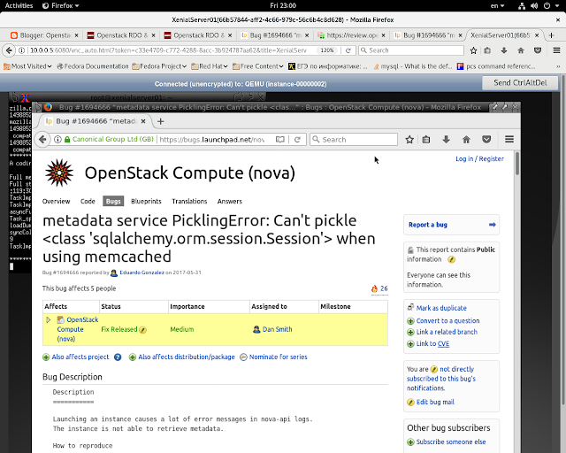Viewport: 566px width, 453px height.
Task: Click Nominate for series link
Action: (278, 357)
